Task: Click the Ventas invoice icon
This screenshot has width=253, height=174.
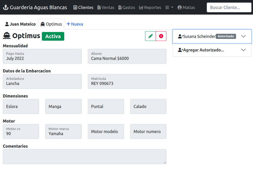Action: click(x=99, y=7)
